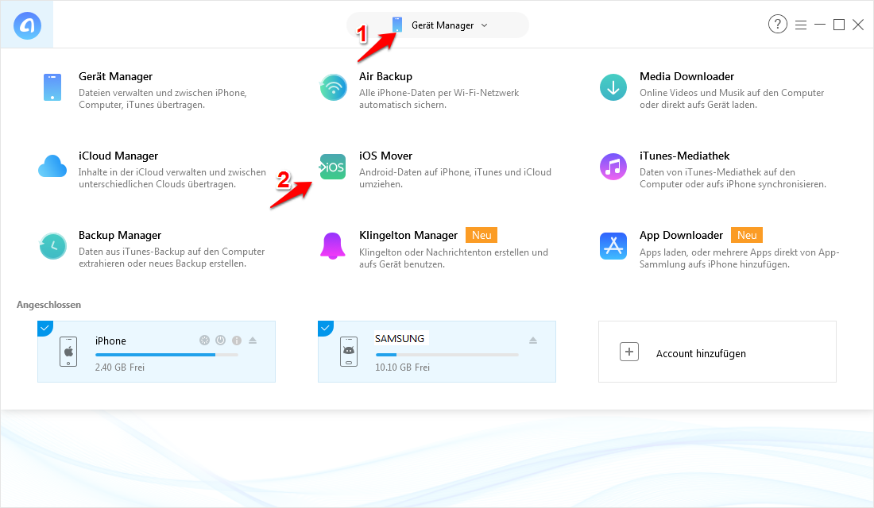Viewport: 874px width, 508px height.
Task: Click the iPhone info icon
Action: [x=237, y=340]
